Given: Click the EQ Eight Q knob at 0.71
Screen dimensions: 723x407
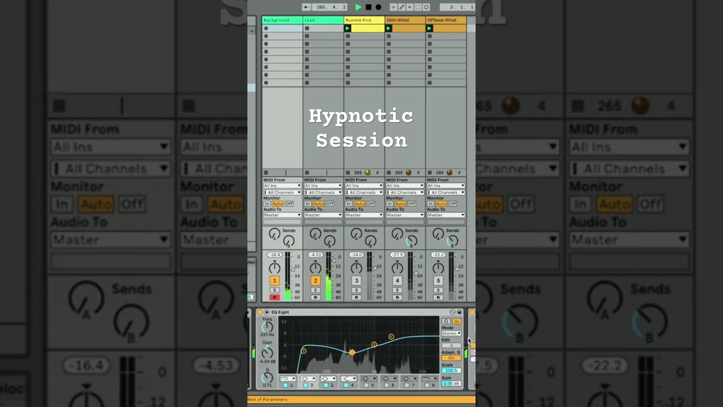Looking at the screenshot, I should pyautogui.click(x=267, y=378).
